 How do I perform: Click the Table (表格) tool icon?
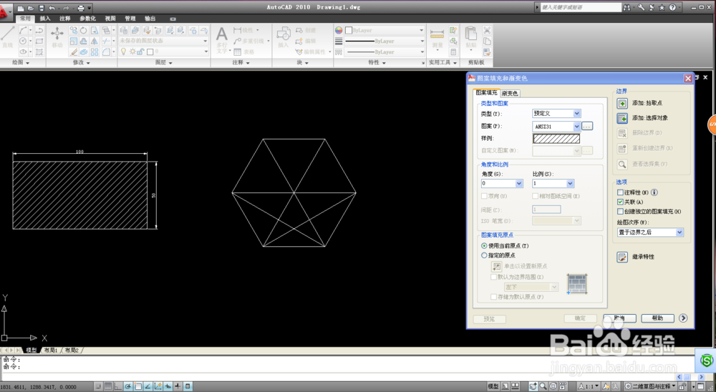point(238,52)
